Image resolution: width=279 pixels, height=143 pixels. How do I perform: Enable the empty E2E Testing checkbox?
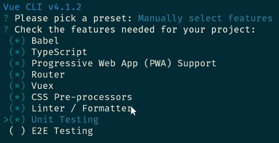point(17,131)
